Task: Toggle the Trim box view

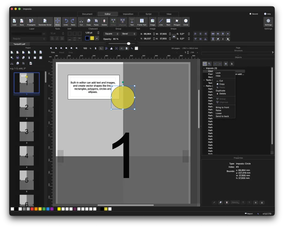Action: tap(53, 52)
